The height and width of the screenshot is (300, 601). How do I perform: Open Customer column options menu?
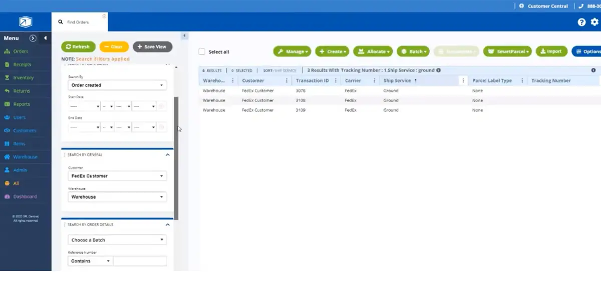click(287, 80)
